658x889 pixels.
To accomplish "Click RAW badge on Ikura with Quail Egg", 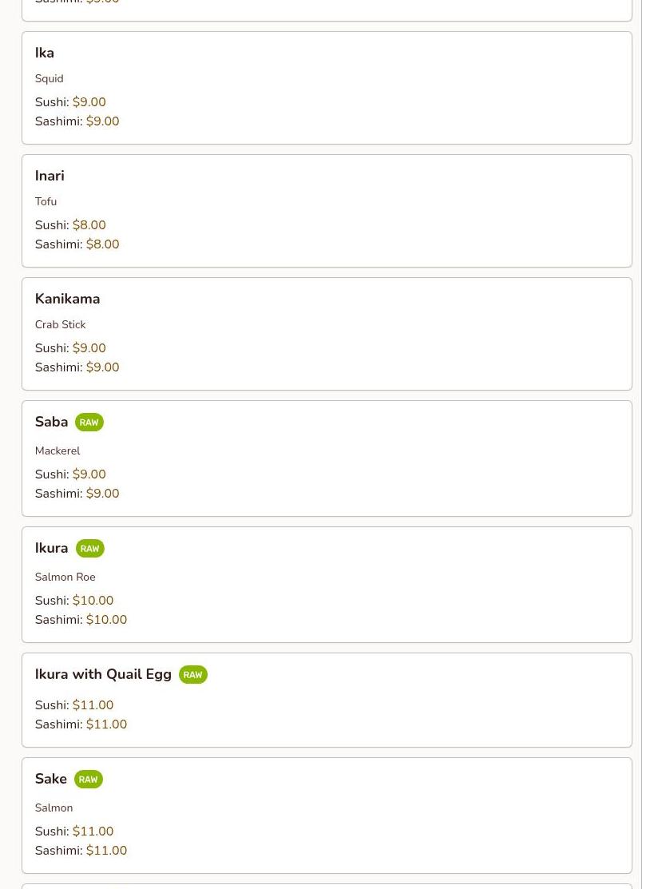I will pos(192,675).
